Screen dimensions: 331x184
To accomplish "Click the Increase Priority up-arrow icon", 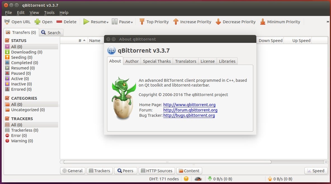I will tap(176, 22).
